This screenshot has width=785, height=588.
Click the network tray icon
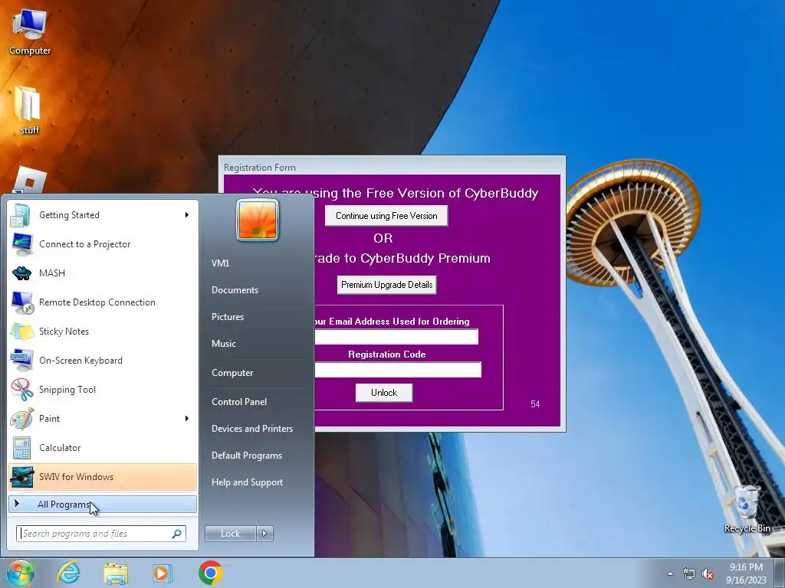(x=689, y=574)
